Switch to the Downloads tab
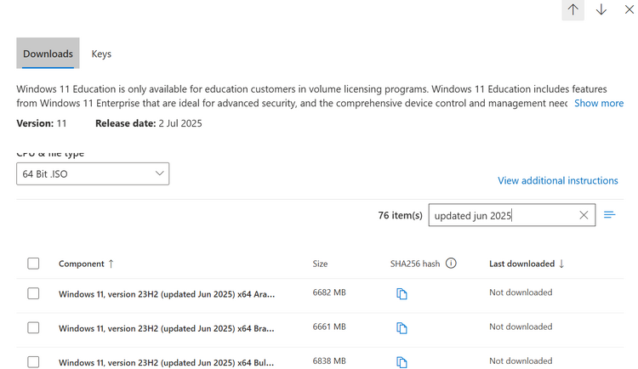 [48, 54]
